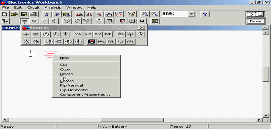271x129 pixels.
Task: Expand the 80% zoom dropdown arrow
Action: click(191, 14)
